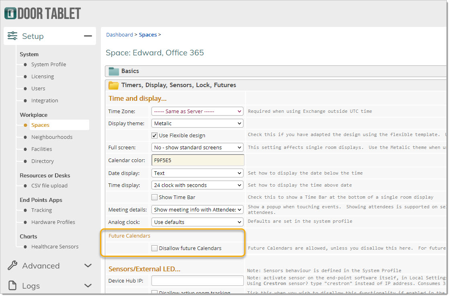Uncheck the Use Flexible design checkbox
This screenshot has width=450, height=297.
(x=154, y=136)
